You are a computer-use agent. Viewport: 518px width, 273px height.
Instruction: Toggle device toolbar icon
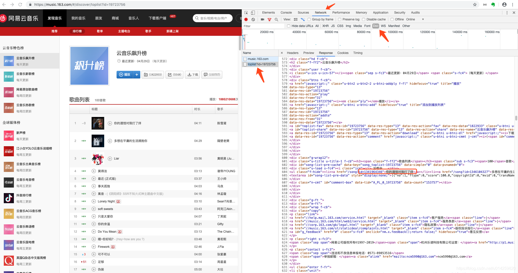click(x=253, y=13)
